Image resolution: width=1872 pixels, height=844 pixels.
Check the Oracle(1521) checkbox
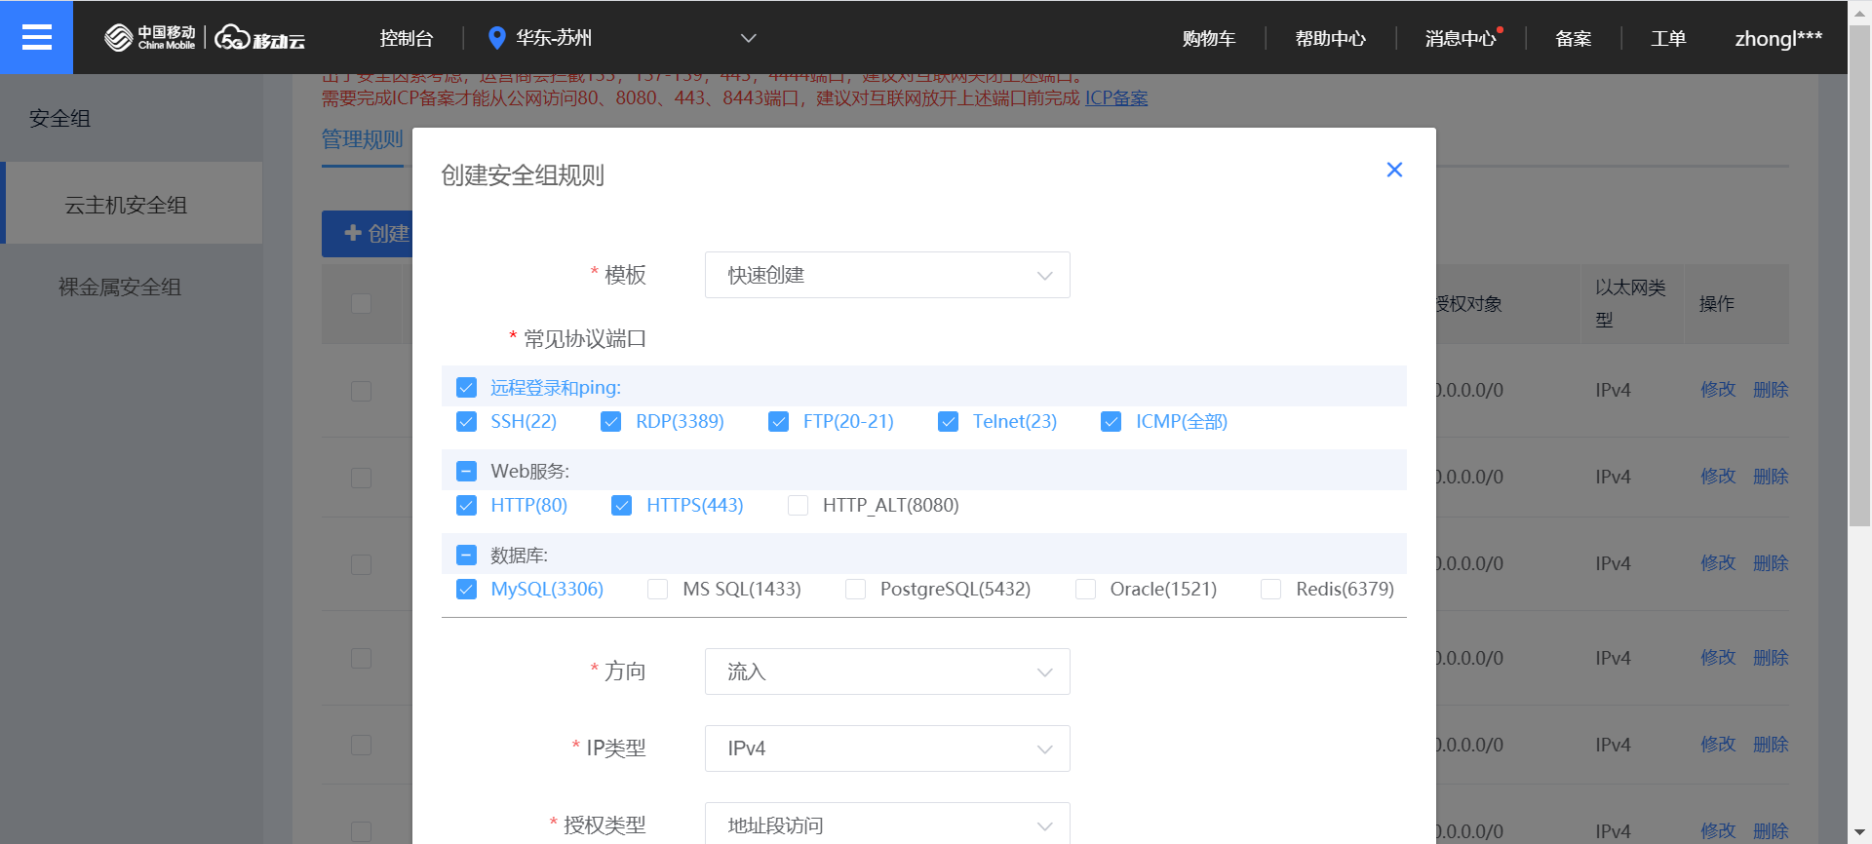[1085, 589]
